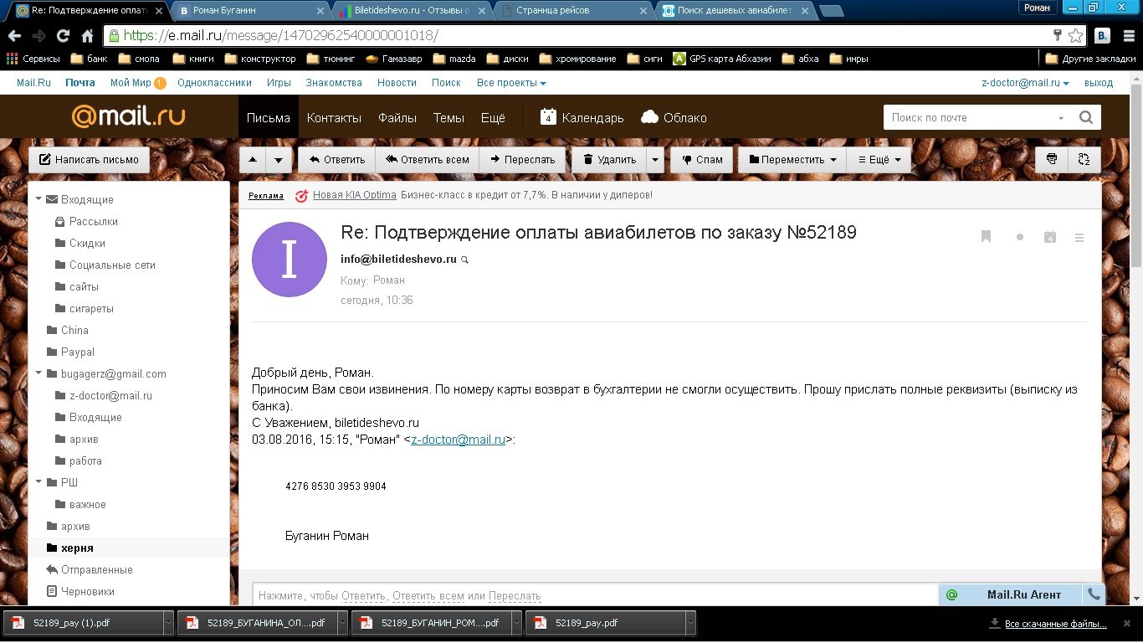Click the Переслать button

(523, 159)
